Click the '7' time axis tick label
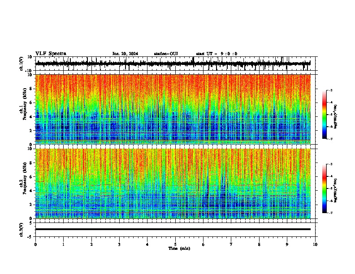This screenshot has width=355, height=274. point(231,244)
